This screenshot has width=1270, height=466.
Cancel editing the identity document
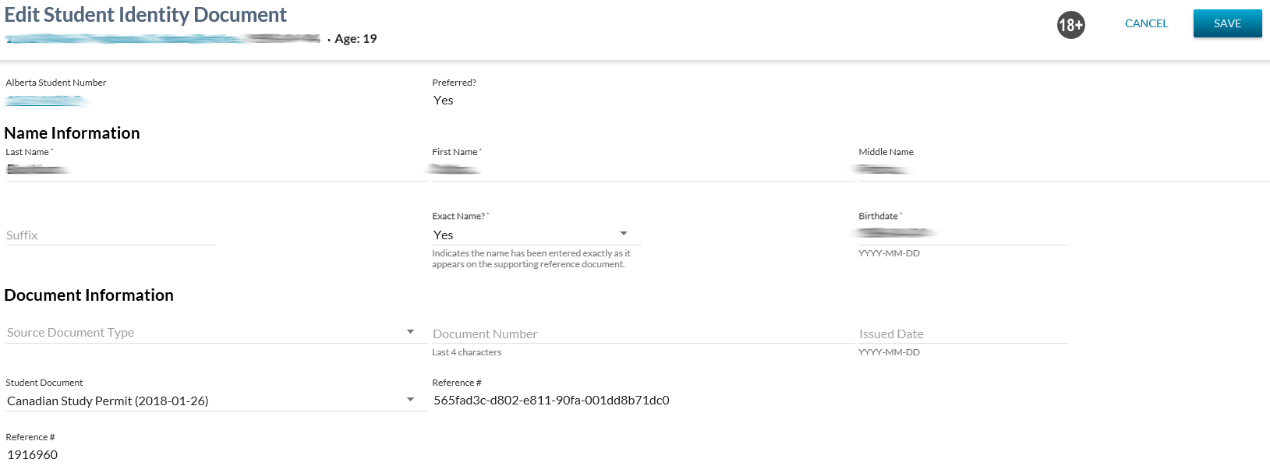click(x=1146, y=23)
